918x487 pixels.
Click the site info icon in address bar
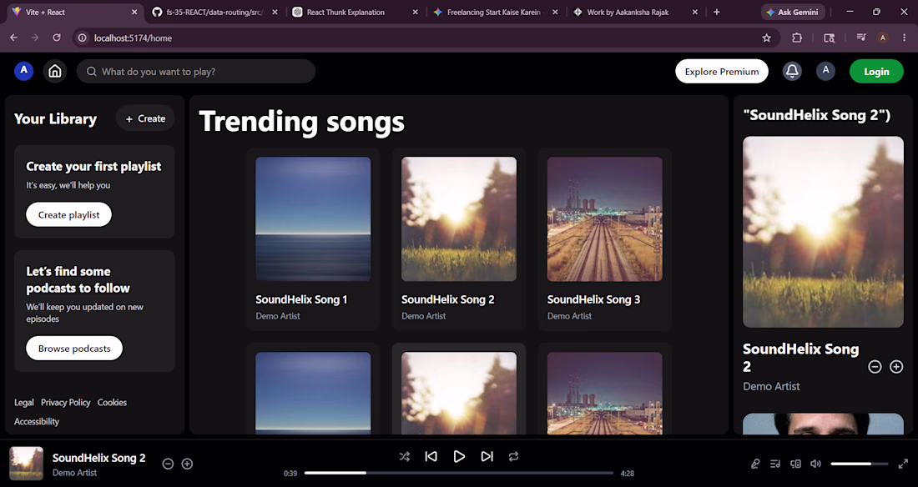click(x=83, y=38)
